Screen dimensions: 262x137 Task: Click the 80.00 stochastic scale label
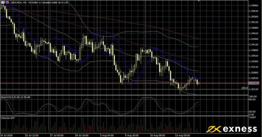tap(252, 99)
